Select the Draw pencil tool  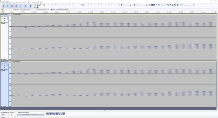tap(40, 5)
